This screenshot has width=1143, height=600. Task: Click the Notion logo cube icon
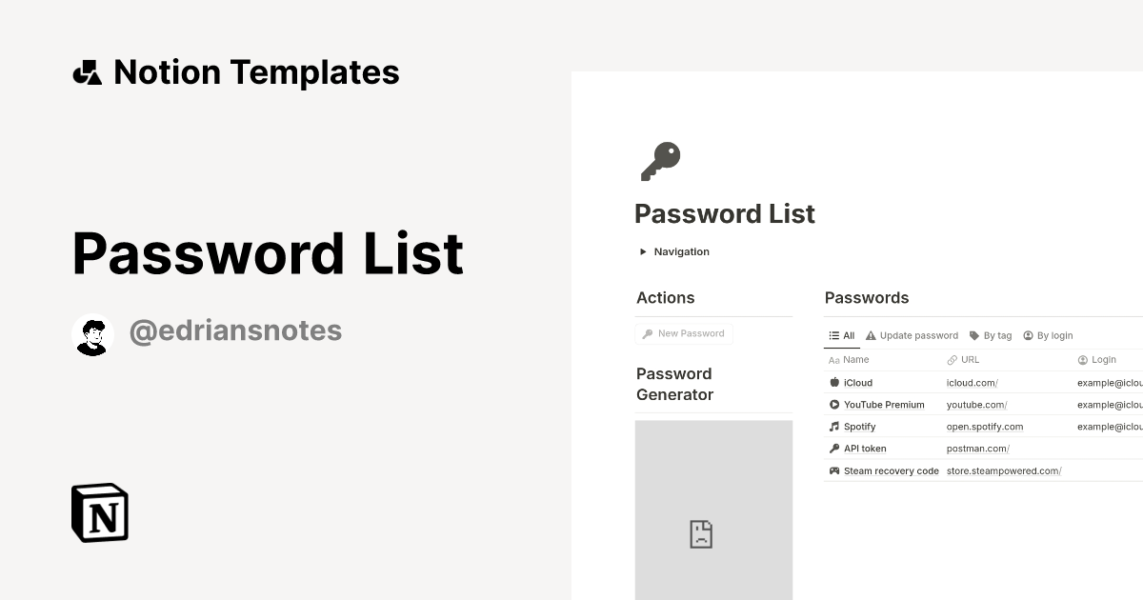point(100,512)
